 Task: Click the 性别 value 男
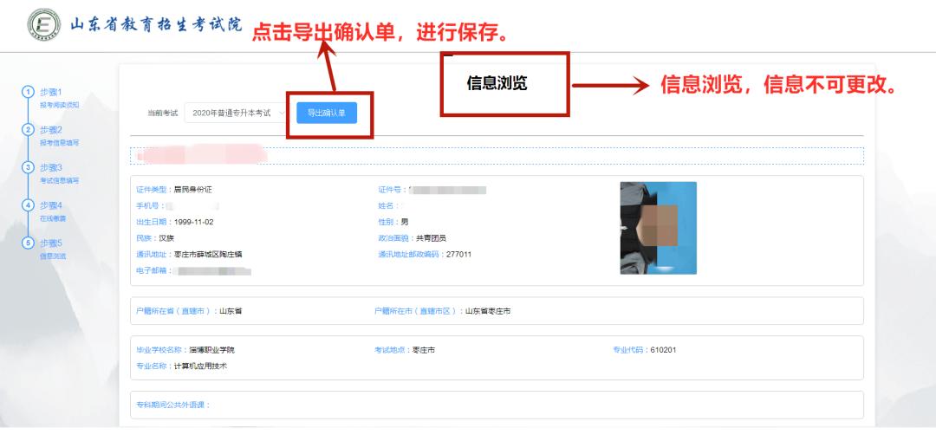(404, 222)
